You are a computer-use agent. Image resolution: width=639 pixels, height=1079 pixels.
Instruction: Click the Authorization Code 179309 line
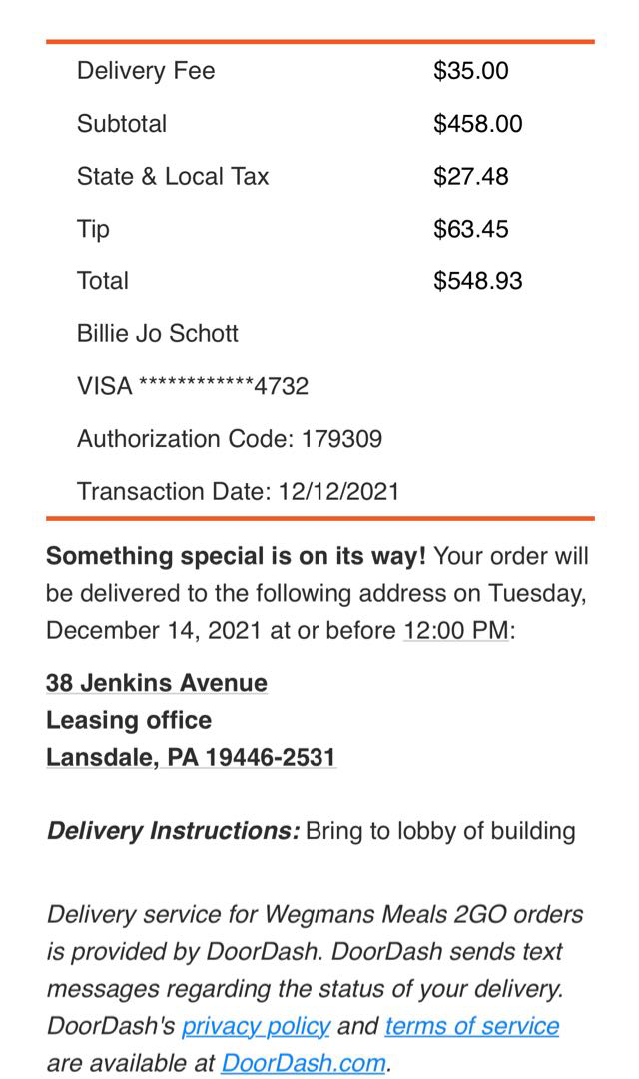pyautogui.click(x=230, y=439)
